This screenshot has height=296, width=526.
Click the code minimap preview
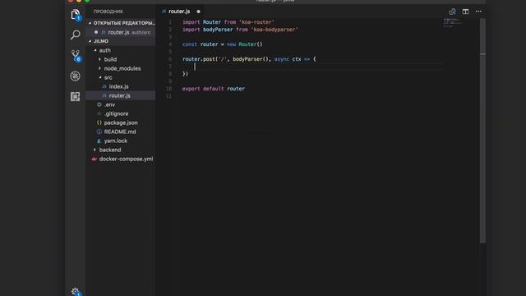pos(453,22)
